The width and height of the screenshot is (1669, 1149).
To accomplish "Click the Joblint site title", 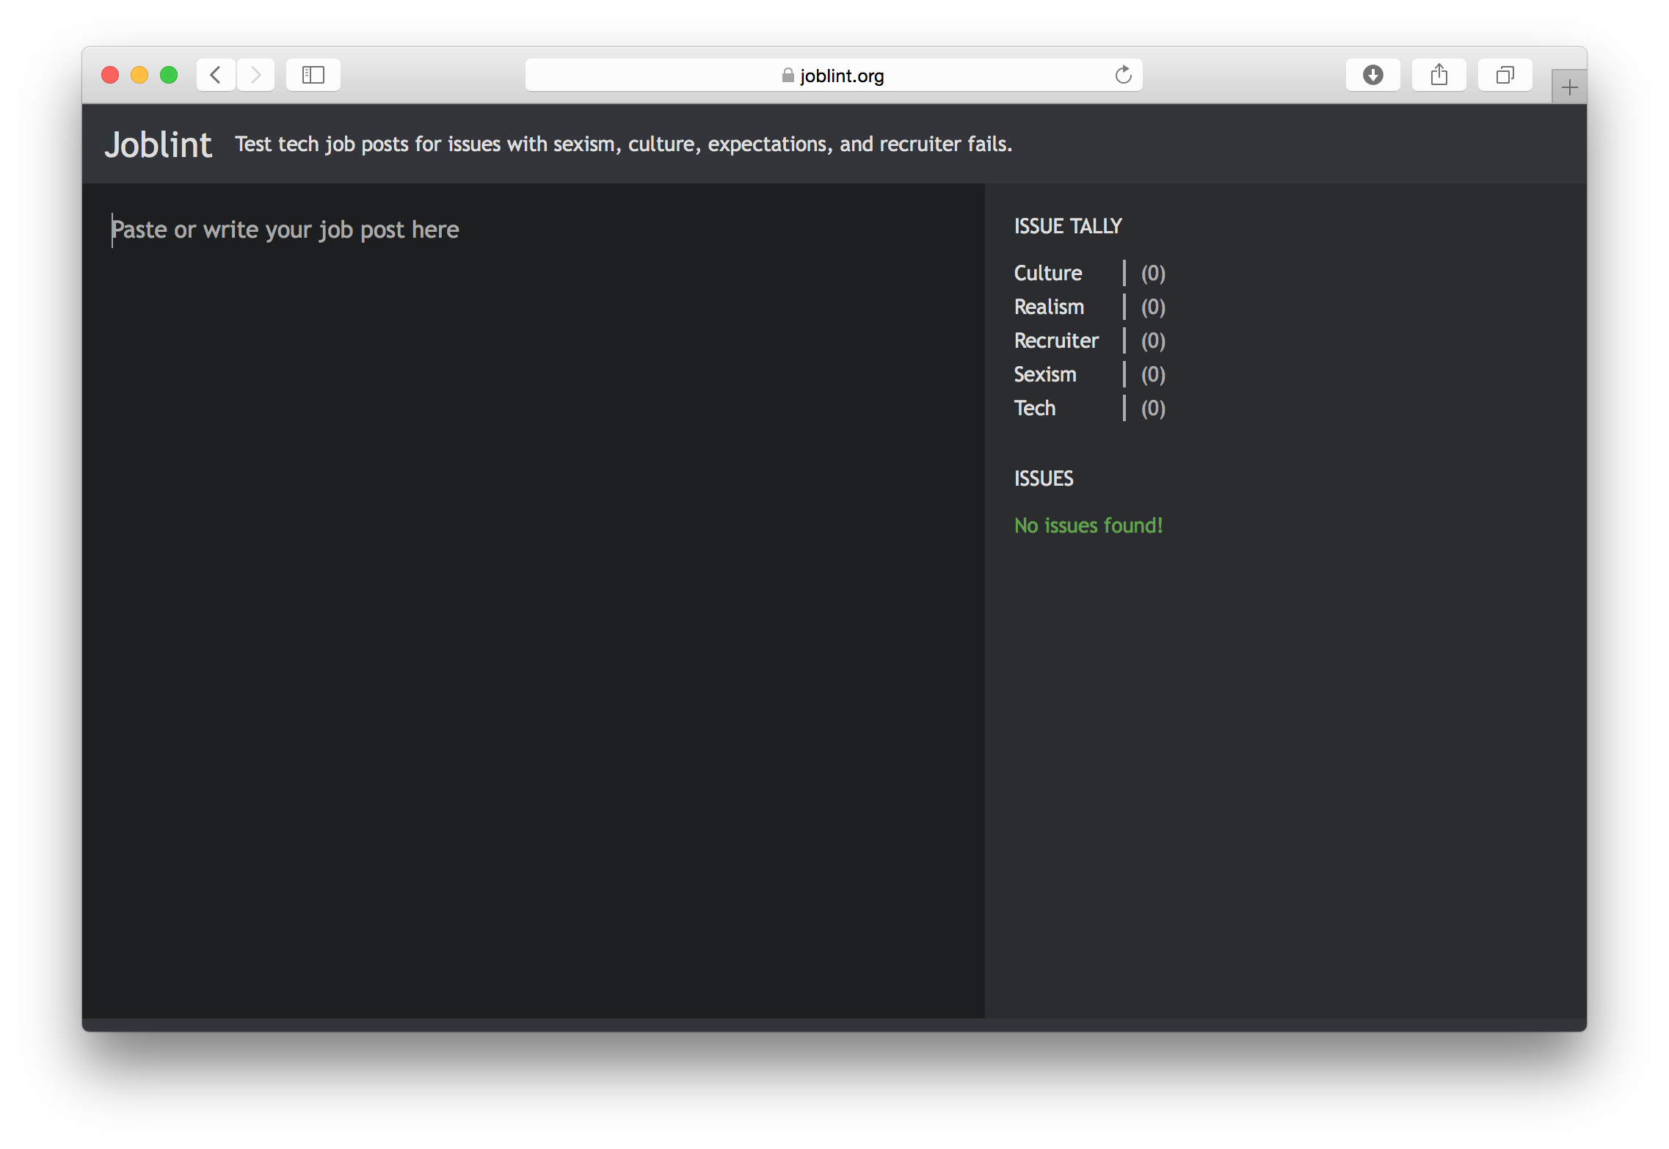I will pos(159,145).
